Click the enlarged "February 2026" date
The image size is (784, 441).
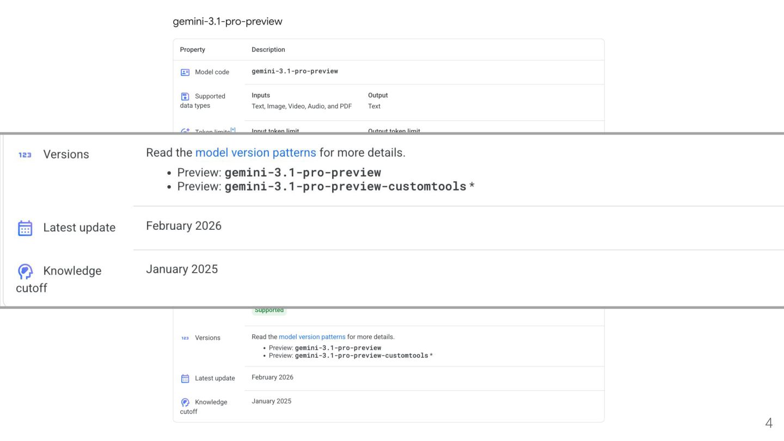tap(183, 226)
